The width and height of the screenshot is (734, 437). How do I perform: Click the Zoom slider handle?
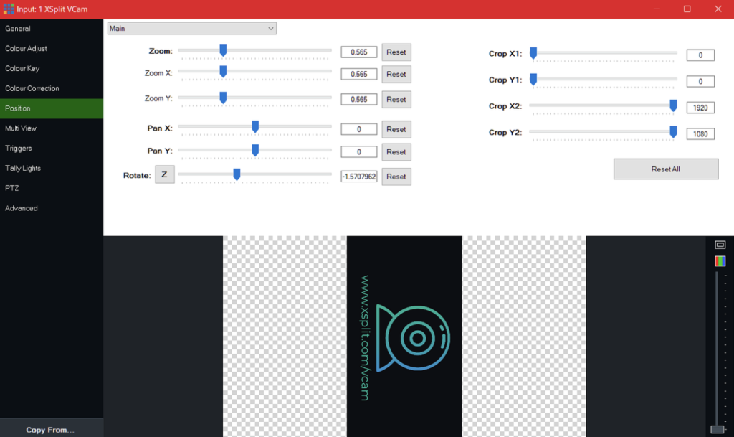224,50
